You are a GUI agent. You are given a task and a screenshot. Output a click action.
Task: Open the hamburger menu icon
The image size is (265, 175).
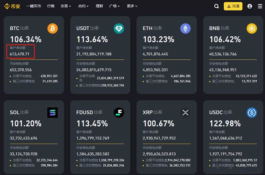[x=260, y=6]
